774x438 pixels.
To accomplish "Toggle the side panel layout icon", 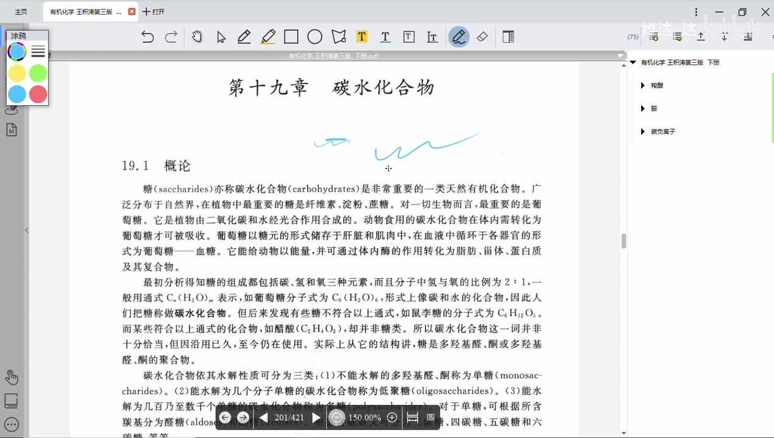I will click(508, 37).
